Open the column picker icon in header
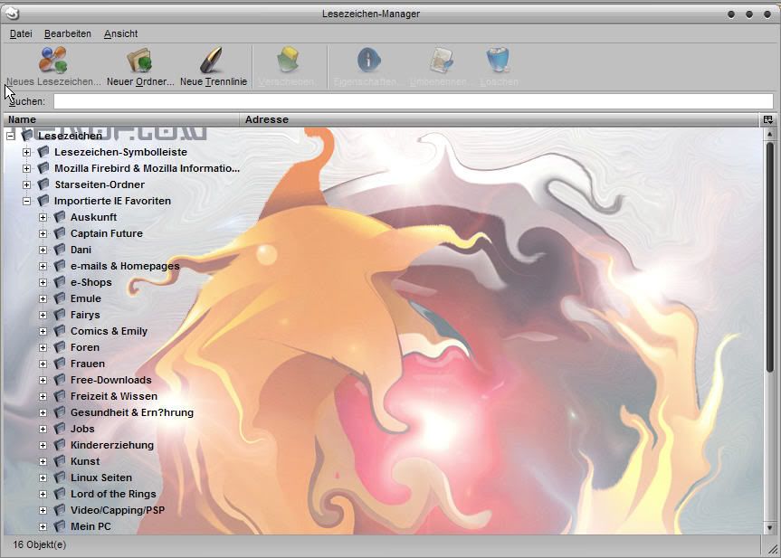781x558 pixels. (767, 119)
